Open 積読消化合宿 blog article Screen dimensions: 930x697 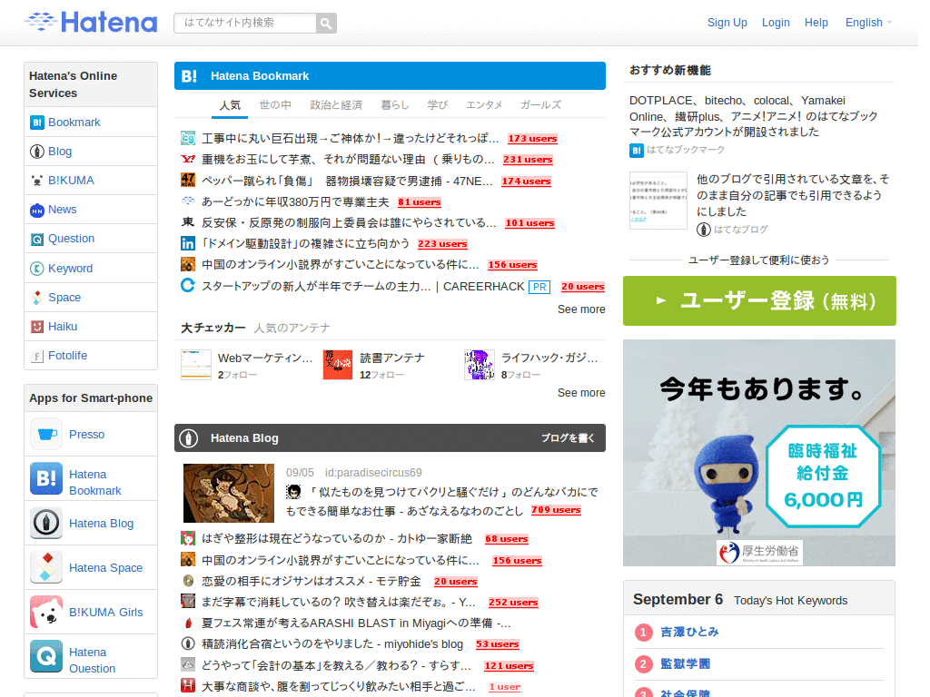tap(332, 644)
